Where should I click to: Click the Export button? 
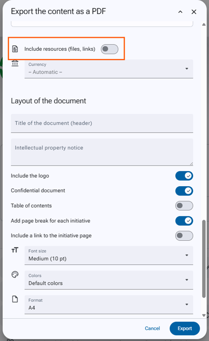point(185,328)
